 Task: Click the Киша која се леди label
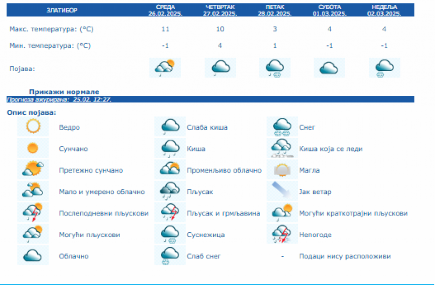(x=331, y=149)
